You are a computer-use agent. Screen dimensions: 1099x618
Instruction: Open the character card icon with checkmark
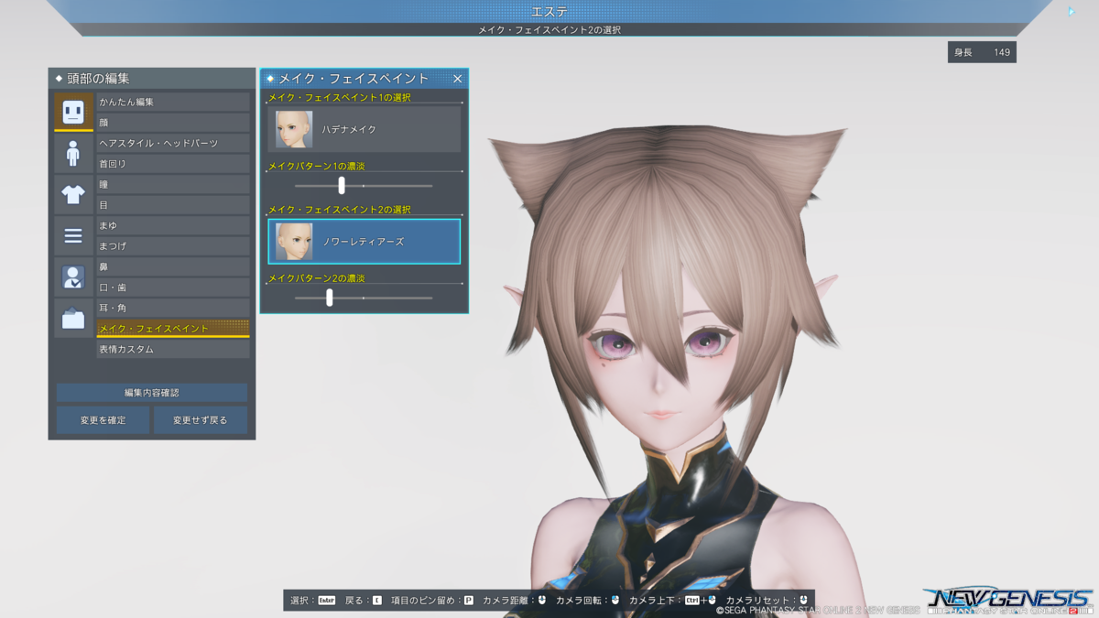coord(73,276)
